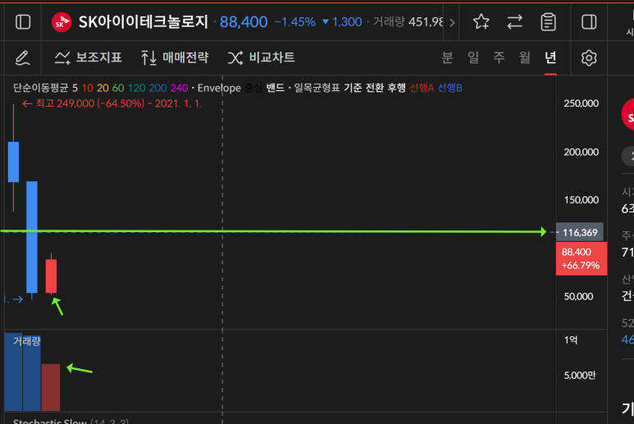The image size is (634, 424).
Task: Open 매매전략 trading strategy menu
Action: click(x=175, y=57)
